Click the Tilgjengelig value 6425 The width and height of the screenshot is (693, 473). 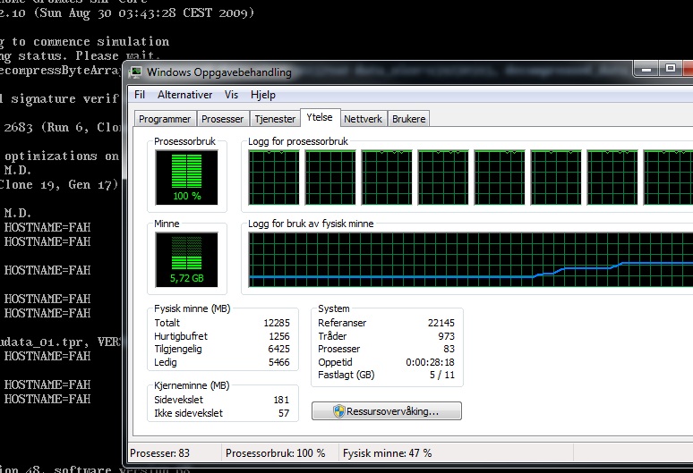[x=278, y=349]
